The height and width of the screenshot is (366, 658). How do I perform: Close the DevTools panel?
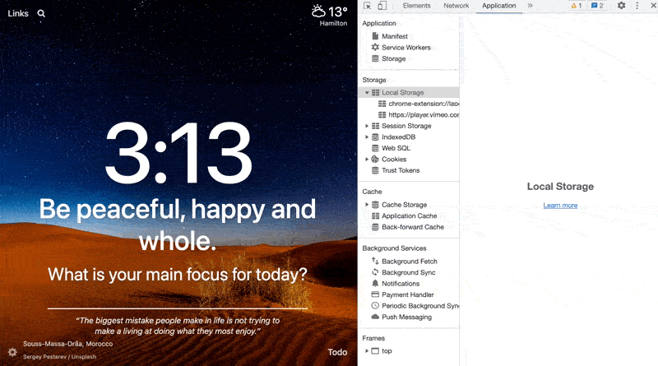pyautogui.click(x=653, y=6)
